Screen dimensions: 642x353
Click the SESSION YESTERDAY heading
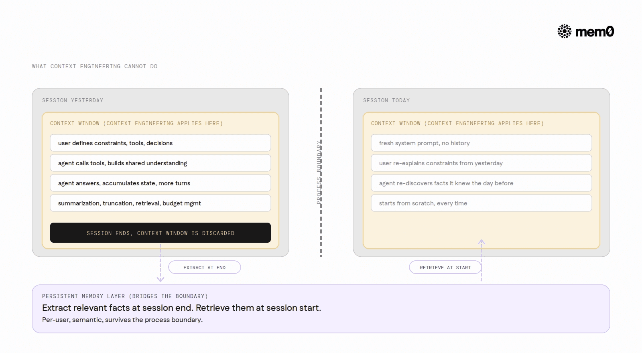pyautogui.click(x=73, y=101)
